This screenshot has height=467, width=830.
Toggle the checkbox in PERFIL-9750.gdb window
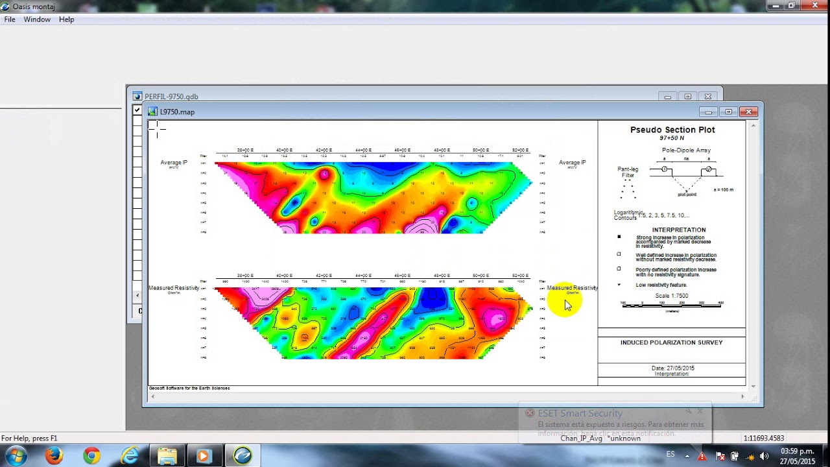[137, 110]
